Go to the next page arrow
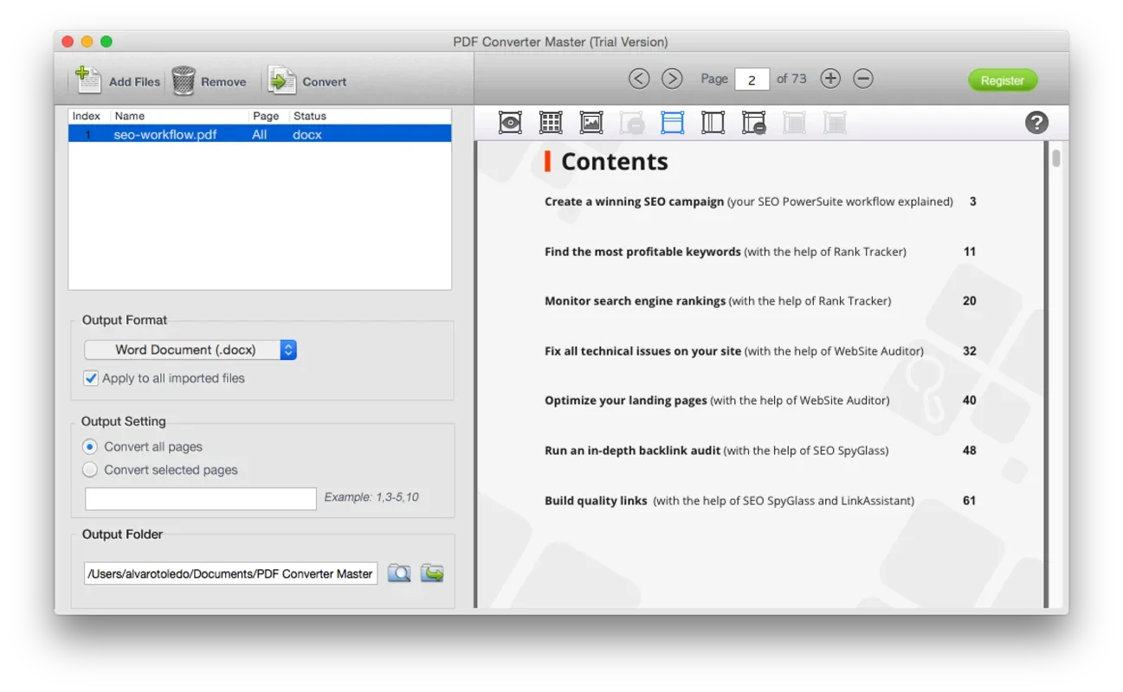The image size is (1123, 692). tap(672, 79)
